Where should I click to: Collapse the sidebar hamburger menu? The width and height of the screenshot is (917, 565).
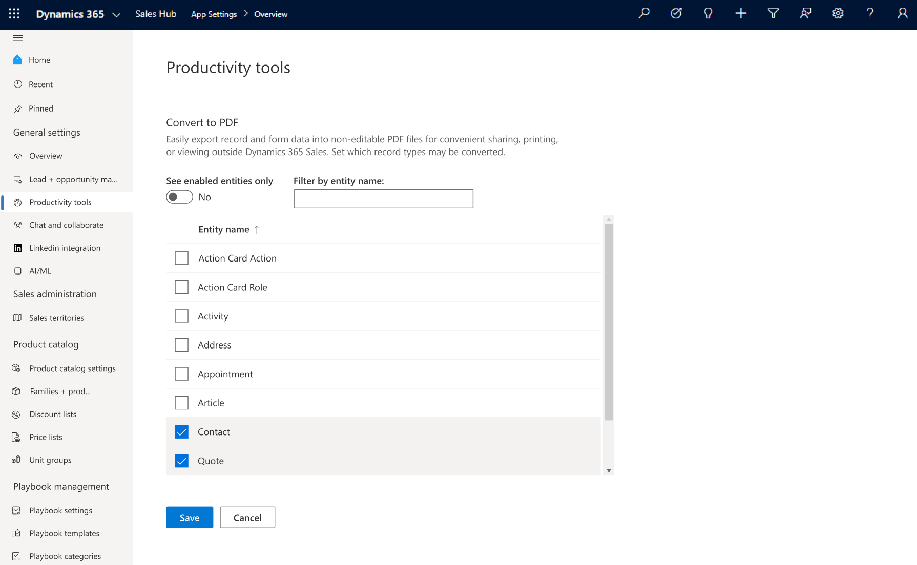coord(18,38)
